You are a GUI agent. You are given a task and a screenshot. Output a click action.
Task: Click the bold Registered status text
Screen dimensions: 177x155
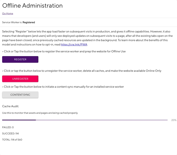point(29,22)
